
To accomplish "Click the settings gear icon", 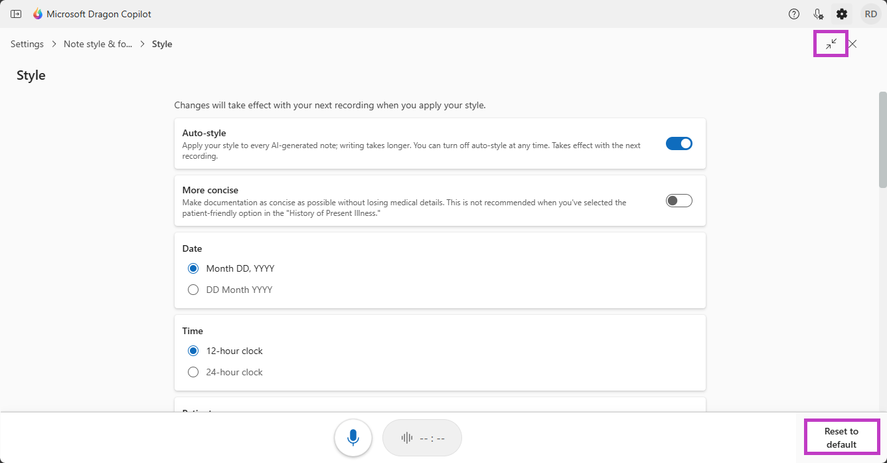I will click(842, 14).
